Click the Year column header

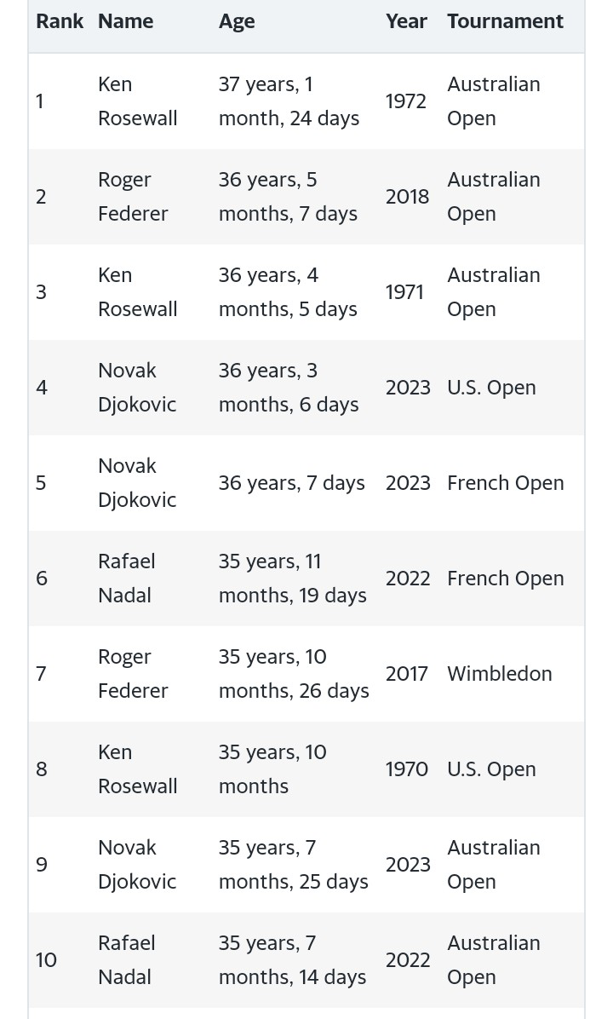point(406,21)
